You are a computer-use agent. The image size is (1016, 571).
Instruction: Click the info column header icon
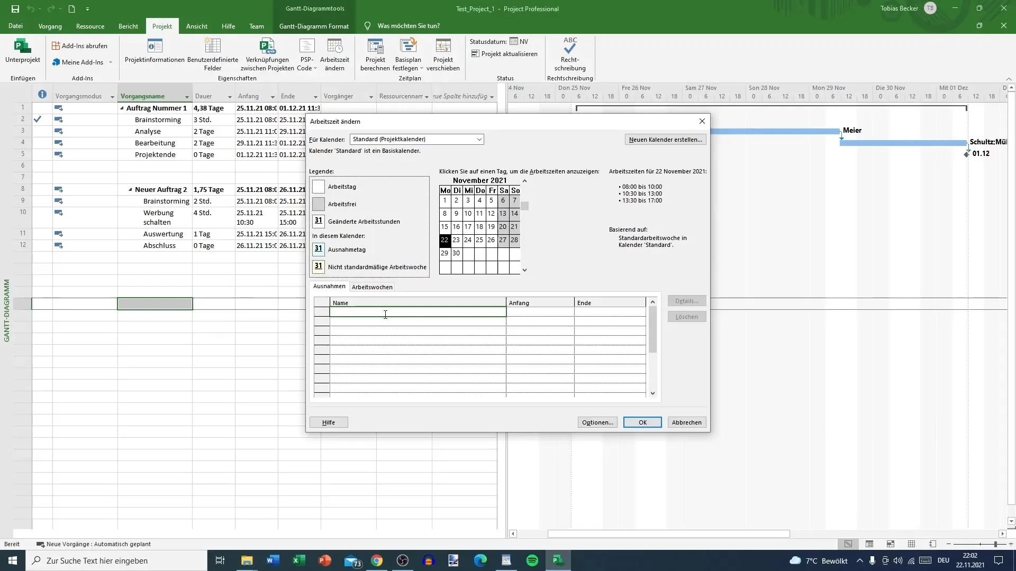42,95
